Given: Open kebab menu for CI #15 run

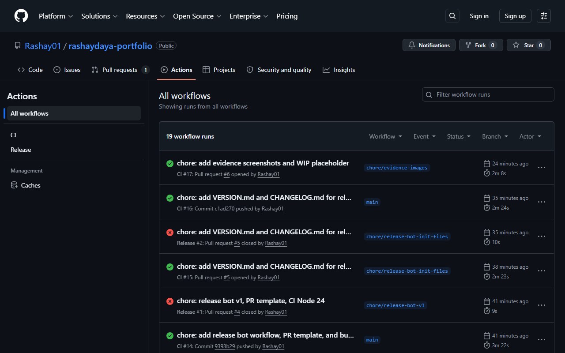Looking at the screenshot, I should 542,271.
